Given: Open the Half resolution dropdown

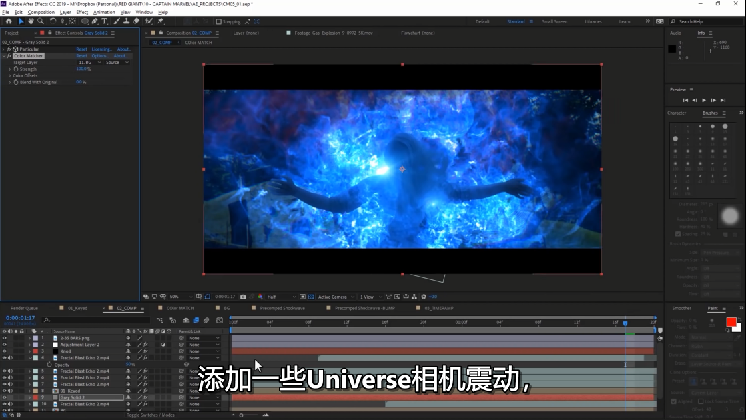Looking at the screenshot, I should [x=282, y=297].
